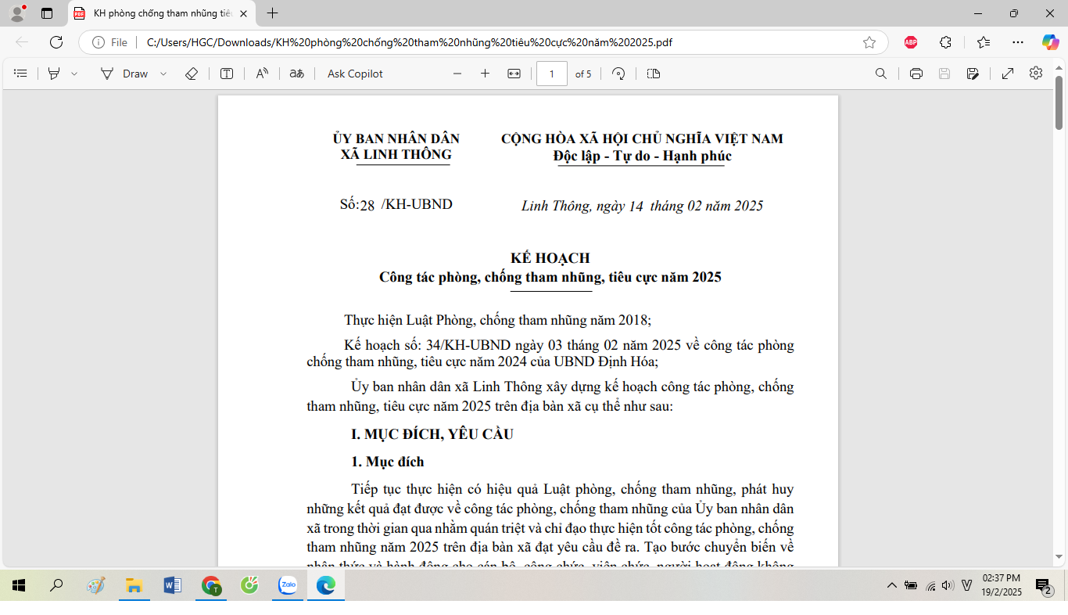Open the tab actions menu icon
Image resolution: width=1068 pixels, height=615 pixels.
(x=47, y=13)
